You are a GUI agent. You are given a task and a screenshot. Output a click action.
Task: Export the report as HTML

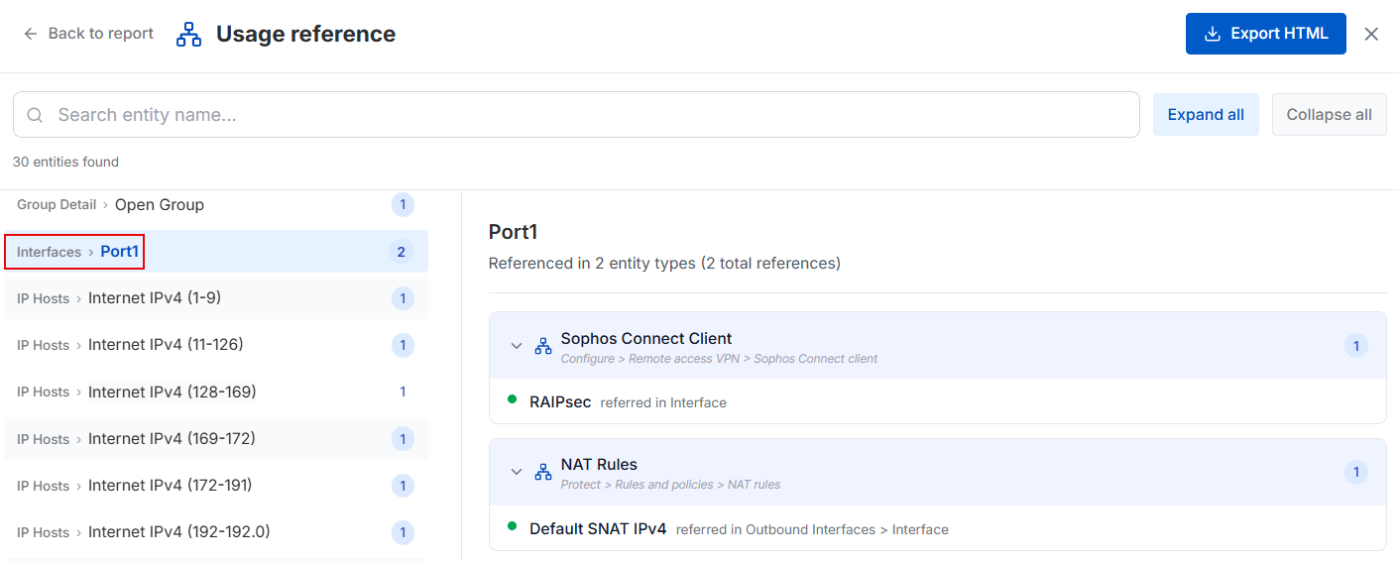[x=1265, y=34]
